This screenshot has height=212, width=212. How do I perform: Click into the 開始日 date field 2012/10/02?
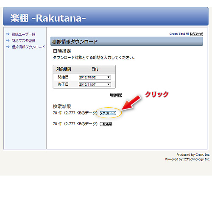(x=95, y=77)
